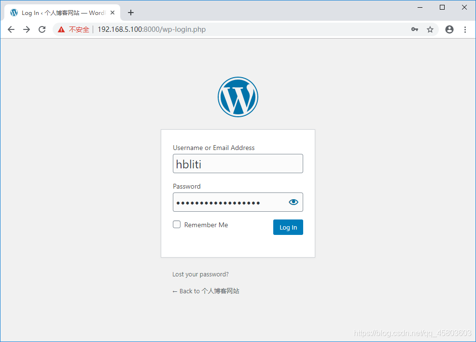Focus the Password input field
Image resolution: width=476 pixels, height=342 pixels.
238,202
